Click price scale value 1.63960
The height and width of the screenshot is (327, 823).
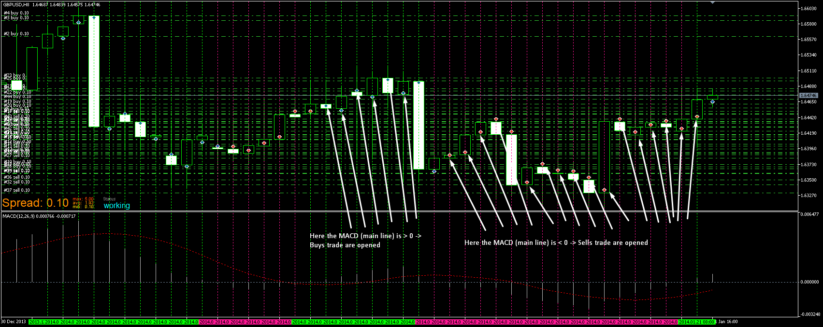pos(809,148)
